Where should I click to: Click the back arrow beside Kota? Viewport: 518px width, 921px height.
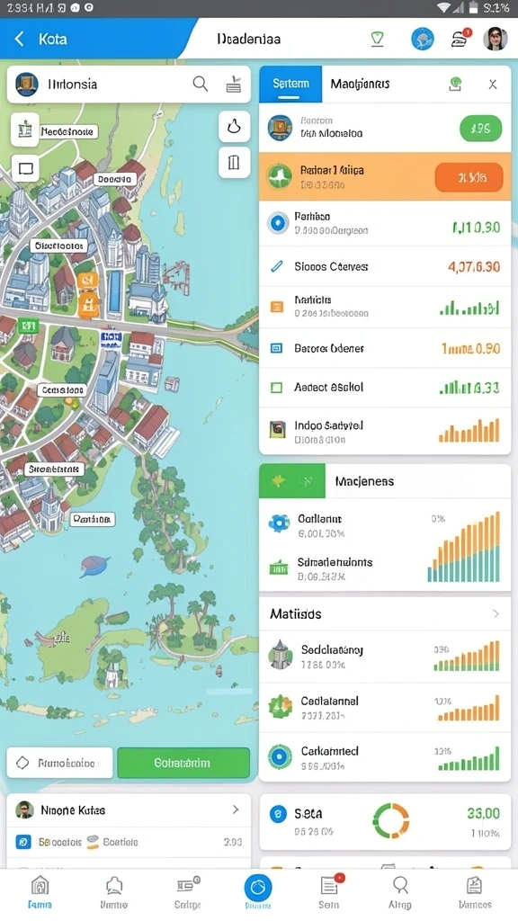click(x=20, y=39)
